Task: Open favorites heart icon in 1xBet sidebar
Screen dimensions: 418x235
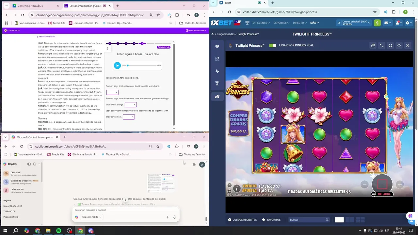Action: click(x=217, y=47)
